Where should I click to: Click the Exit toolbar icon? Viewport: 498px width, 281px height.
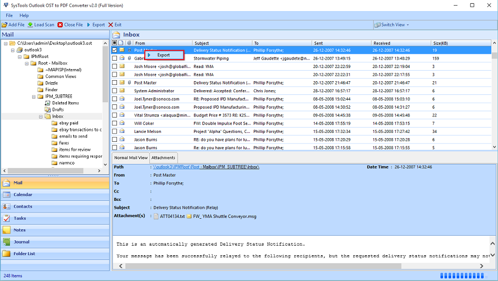(x=111, y=25)
